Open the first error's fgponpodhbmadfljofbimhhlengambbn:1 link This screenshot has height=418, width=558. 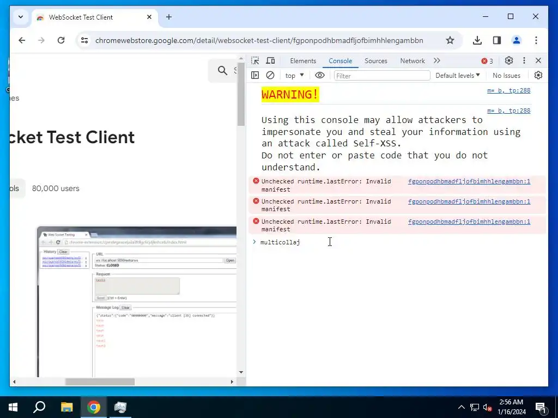(469, 181)
